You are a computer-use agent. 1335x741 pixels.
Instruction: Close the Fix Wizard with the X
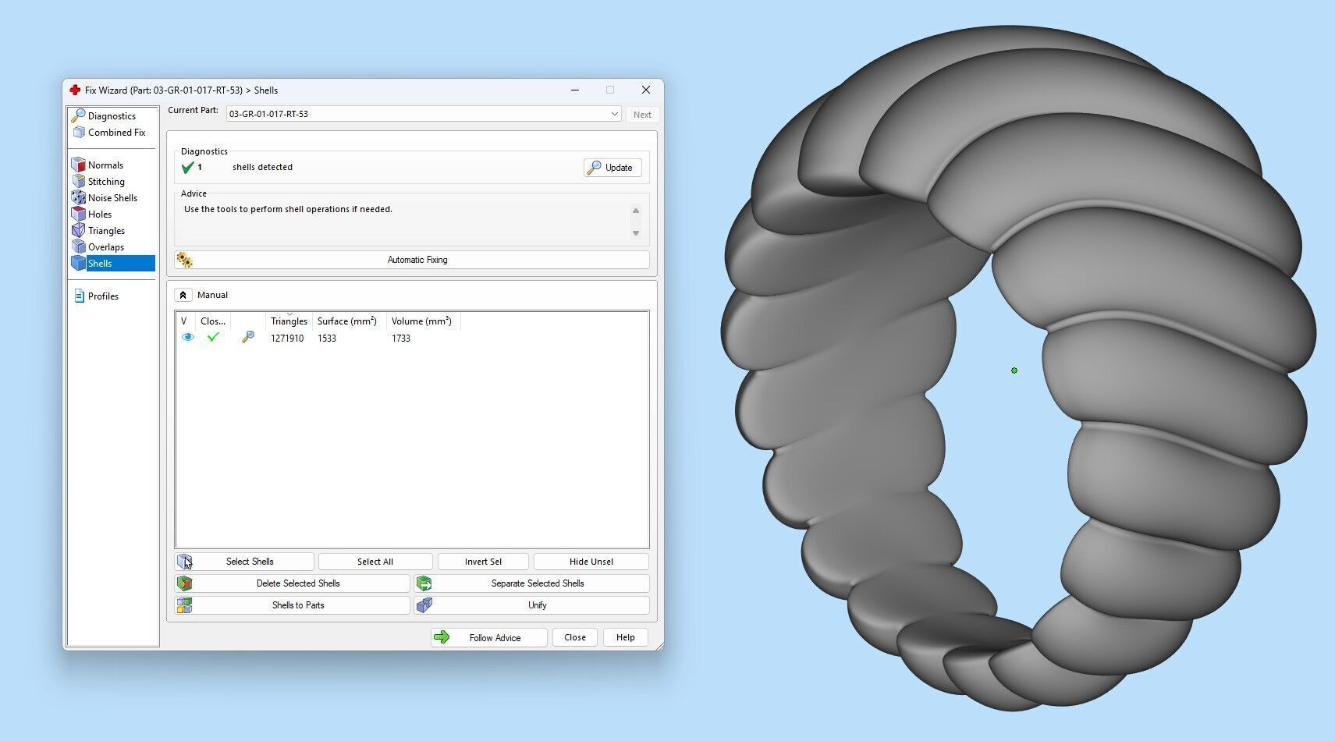pos(646,90)
